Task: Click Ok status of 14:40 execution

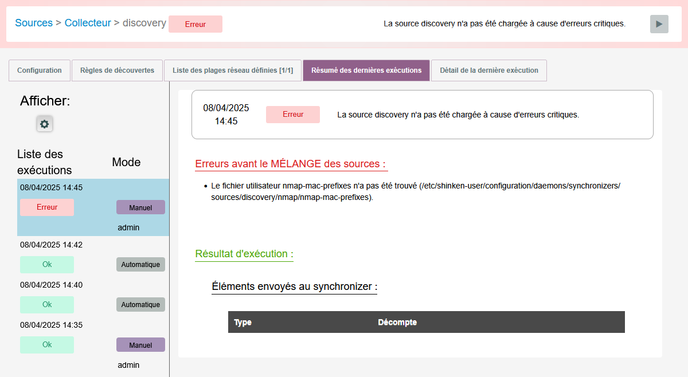Action: tap(47, 305)
